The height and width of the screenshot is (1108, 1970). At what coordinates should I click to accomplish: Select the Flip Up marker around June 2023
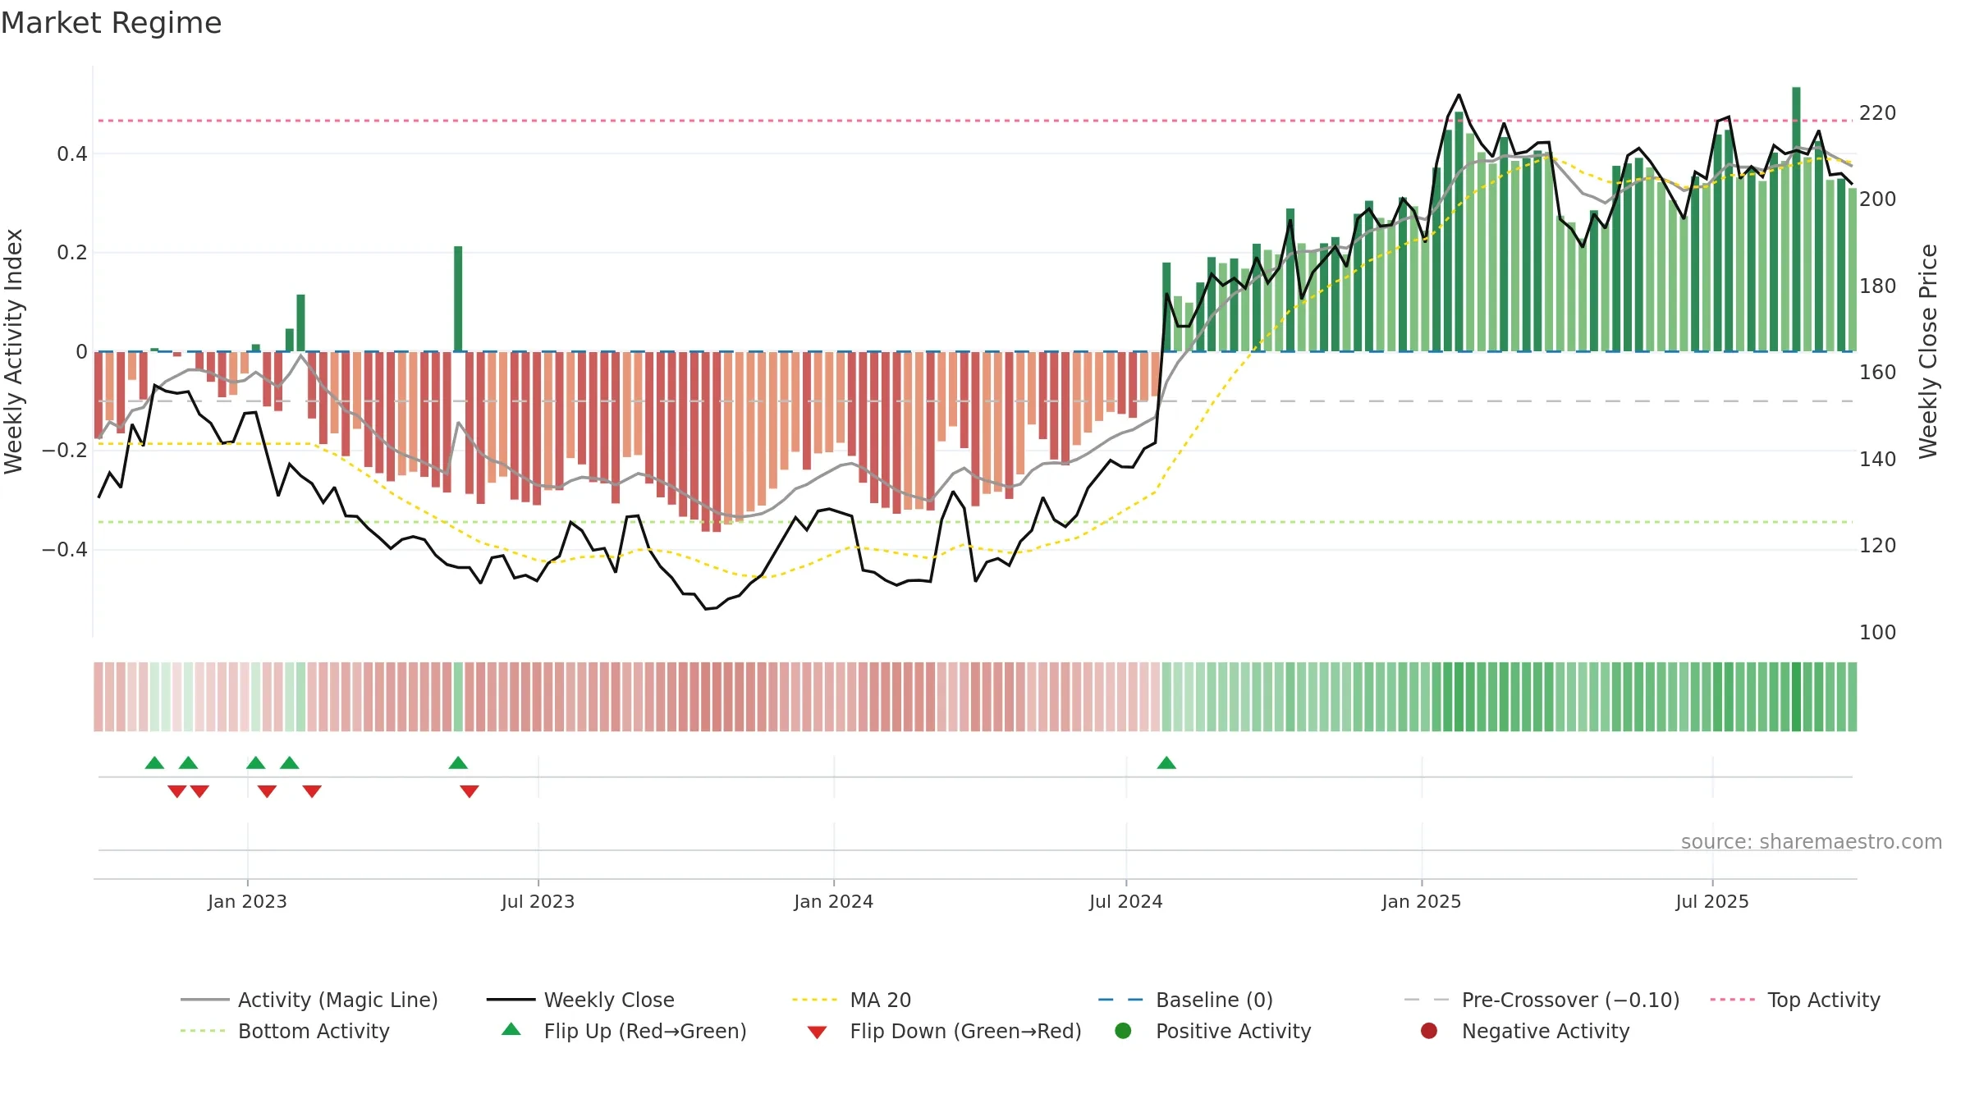(x=458, y=762)
